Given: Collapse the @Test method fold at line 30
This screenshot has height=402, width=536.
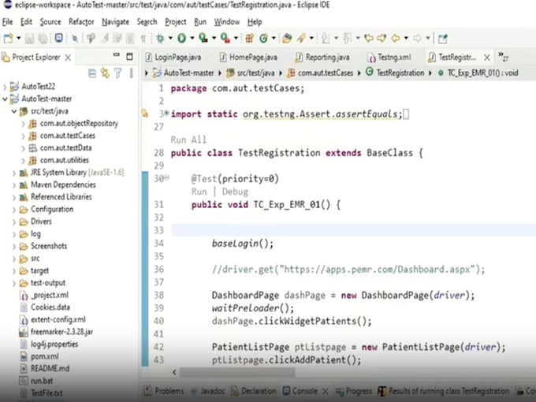Looking at the screenshot, I should 167,178.
